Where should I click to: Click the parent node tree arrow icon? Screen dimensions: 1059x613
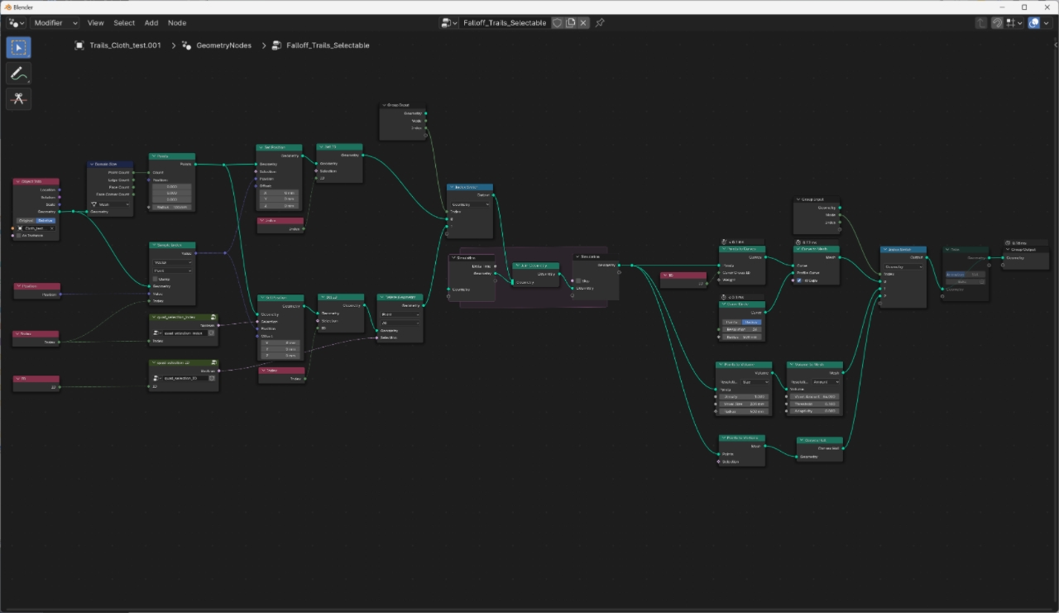[981, 23]
